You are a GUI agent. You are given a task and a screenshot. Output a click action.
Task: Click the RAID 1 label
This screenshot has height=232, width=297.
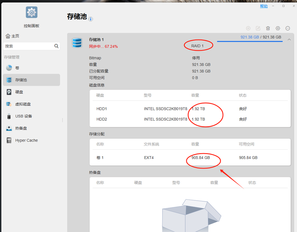coord(197,46)
